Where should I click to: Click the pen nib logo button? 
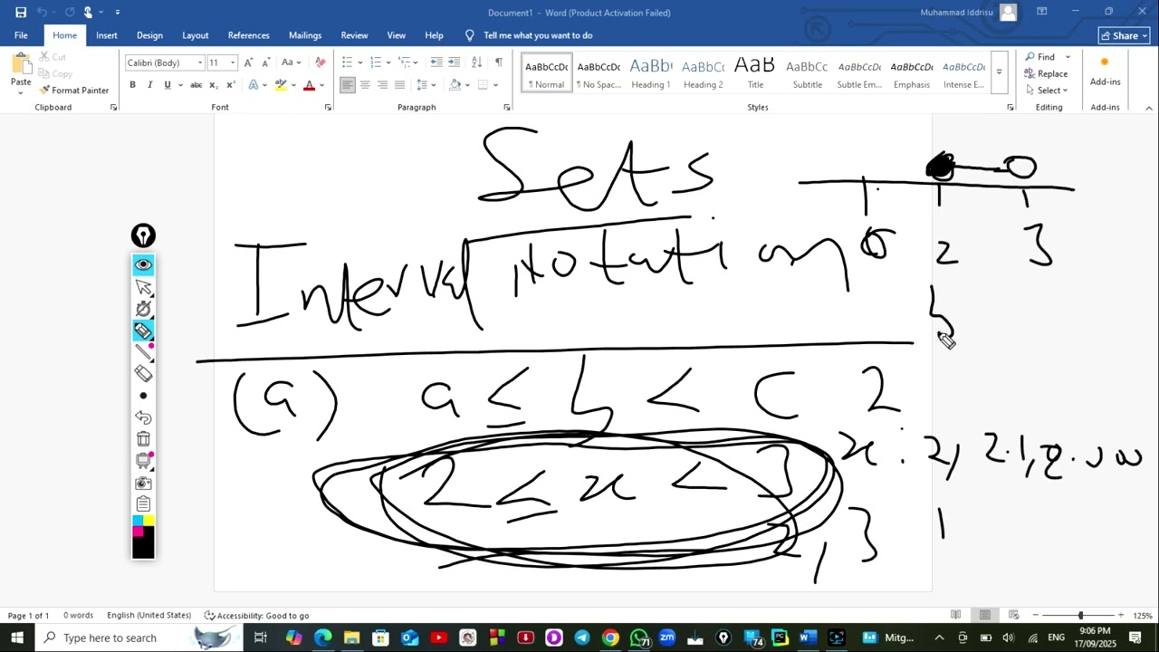(143, 236)
